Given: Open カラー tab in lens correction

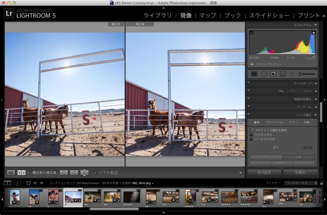Looking at the screenshot, I should 293,122.
